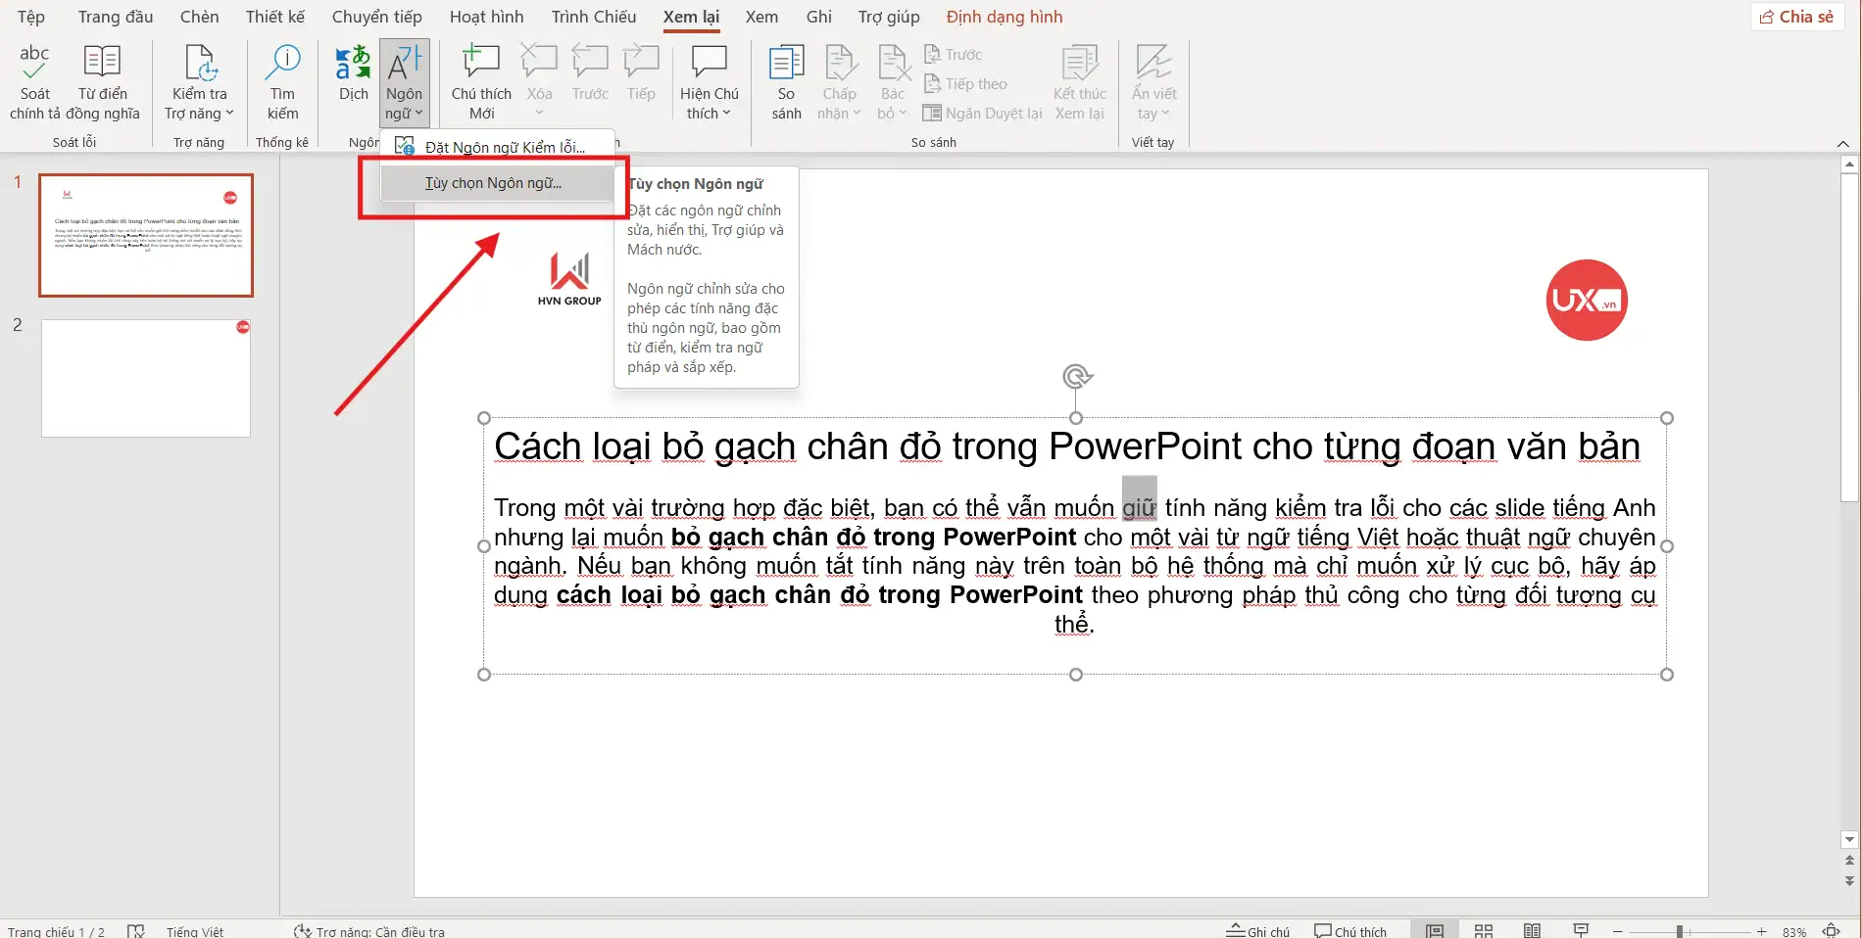The width and height of the screenshot is (1863, 938).
Task: Select Tùy chọn Ngôn ngữ from the menu
Action: coord(493,182)
